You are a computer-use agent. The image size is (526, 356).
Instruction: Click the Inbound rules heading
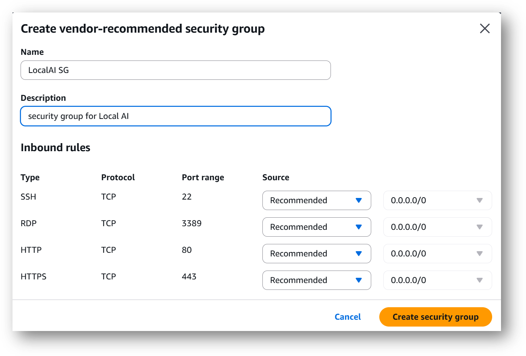point(55,148)
